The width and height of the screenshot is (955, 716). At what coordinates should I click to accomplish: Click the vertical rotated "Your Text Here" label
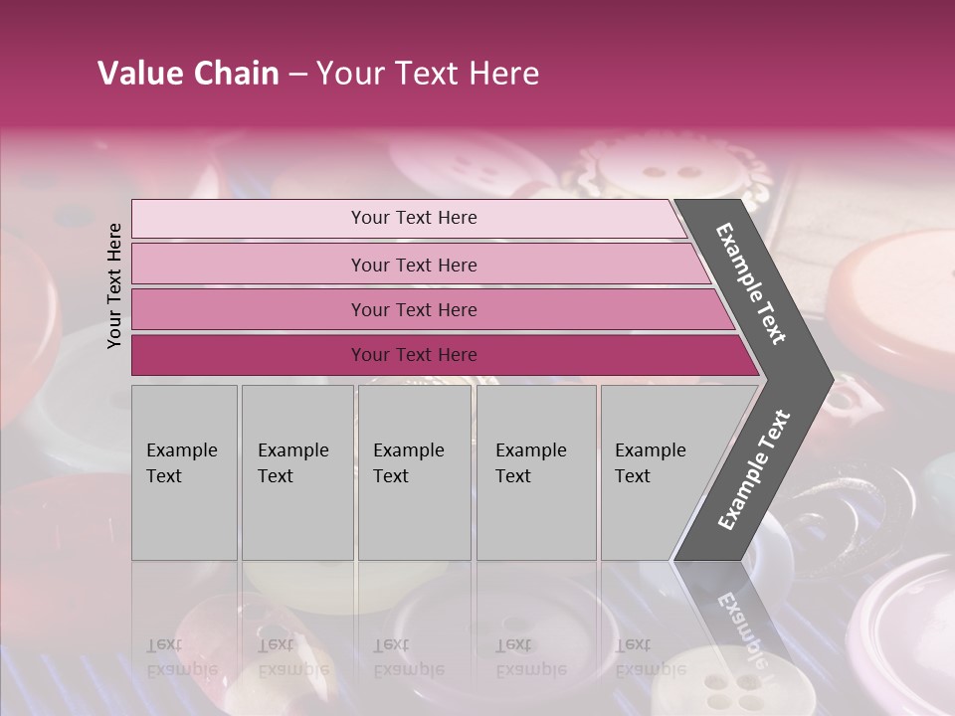pyautogui.click(x=114, y=285)
